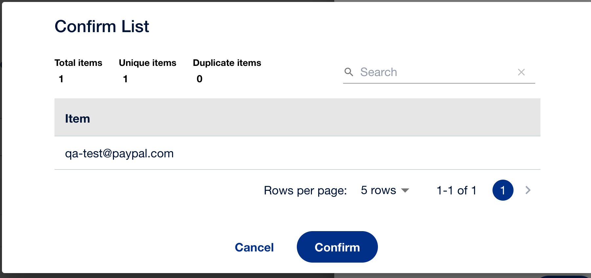Click the Total items count value
The width and height of the screenshot is (591, 278).
(61, 79)
